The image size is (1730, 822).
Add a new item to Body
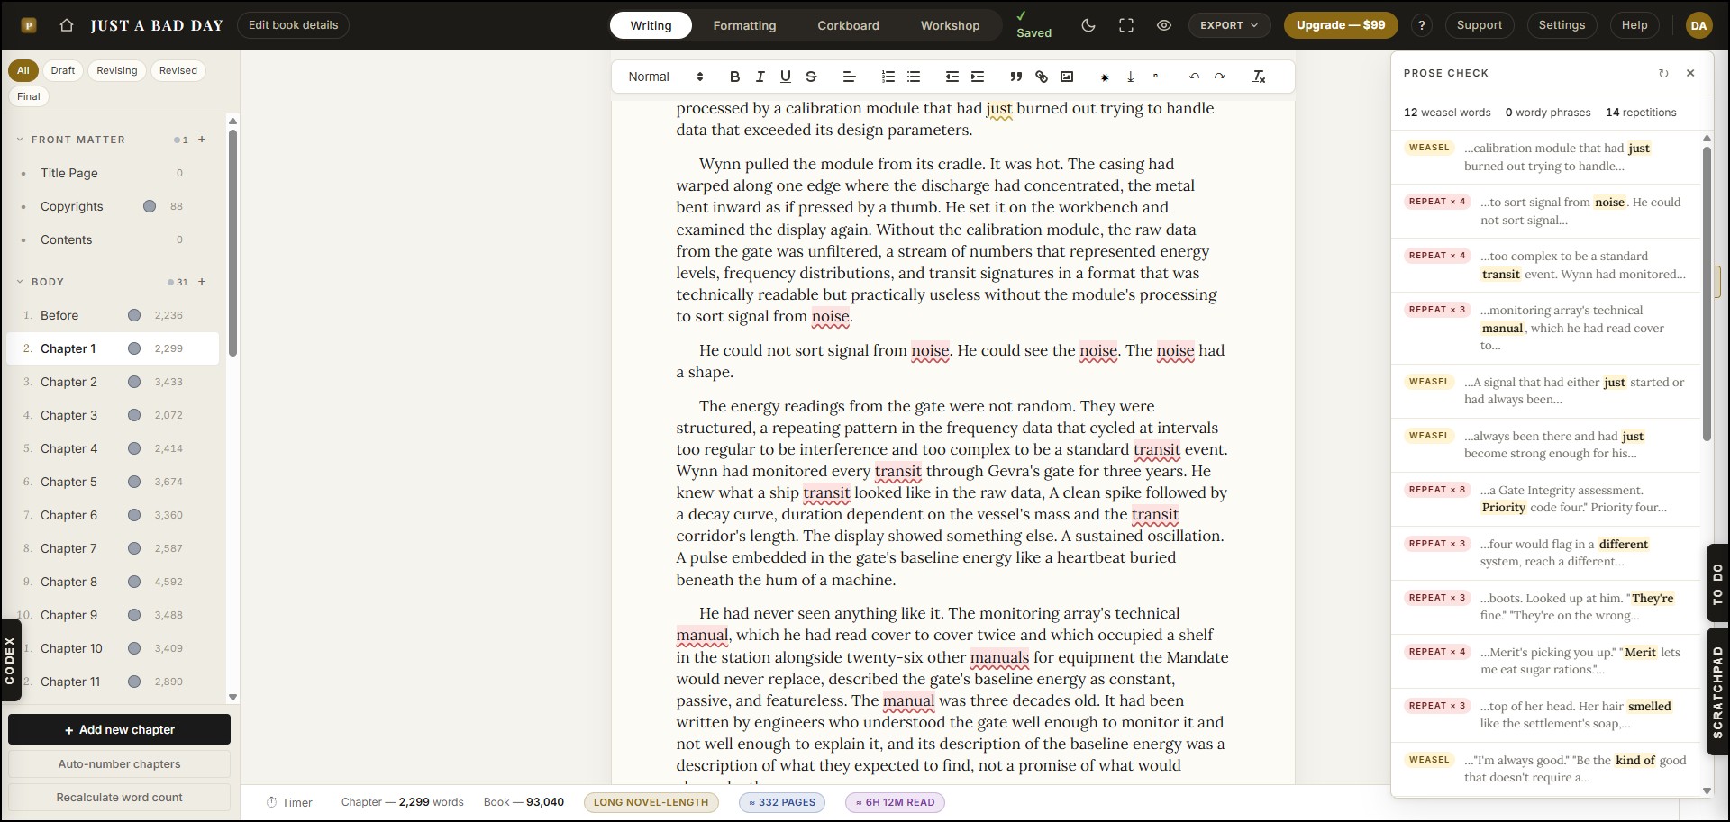pyautogui.click(x=202, y=282)
